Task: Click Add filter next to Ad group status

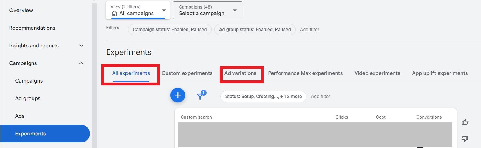Action: [309, 29]
